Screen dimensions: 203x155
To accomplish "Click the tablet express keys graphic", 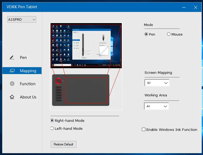I will click(58, 94).
